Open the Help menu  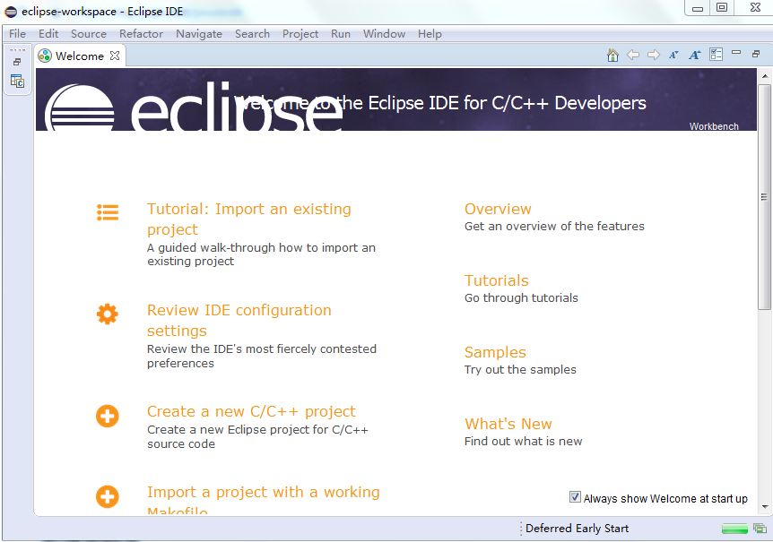coord(430,34)
